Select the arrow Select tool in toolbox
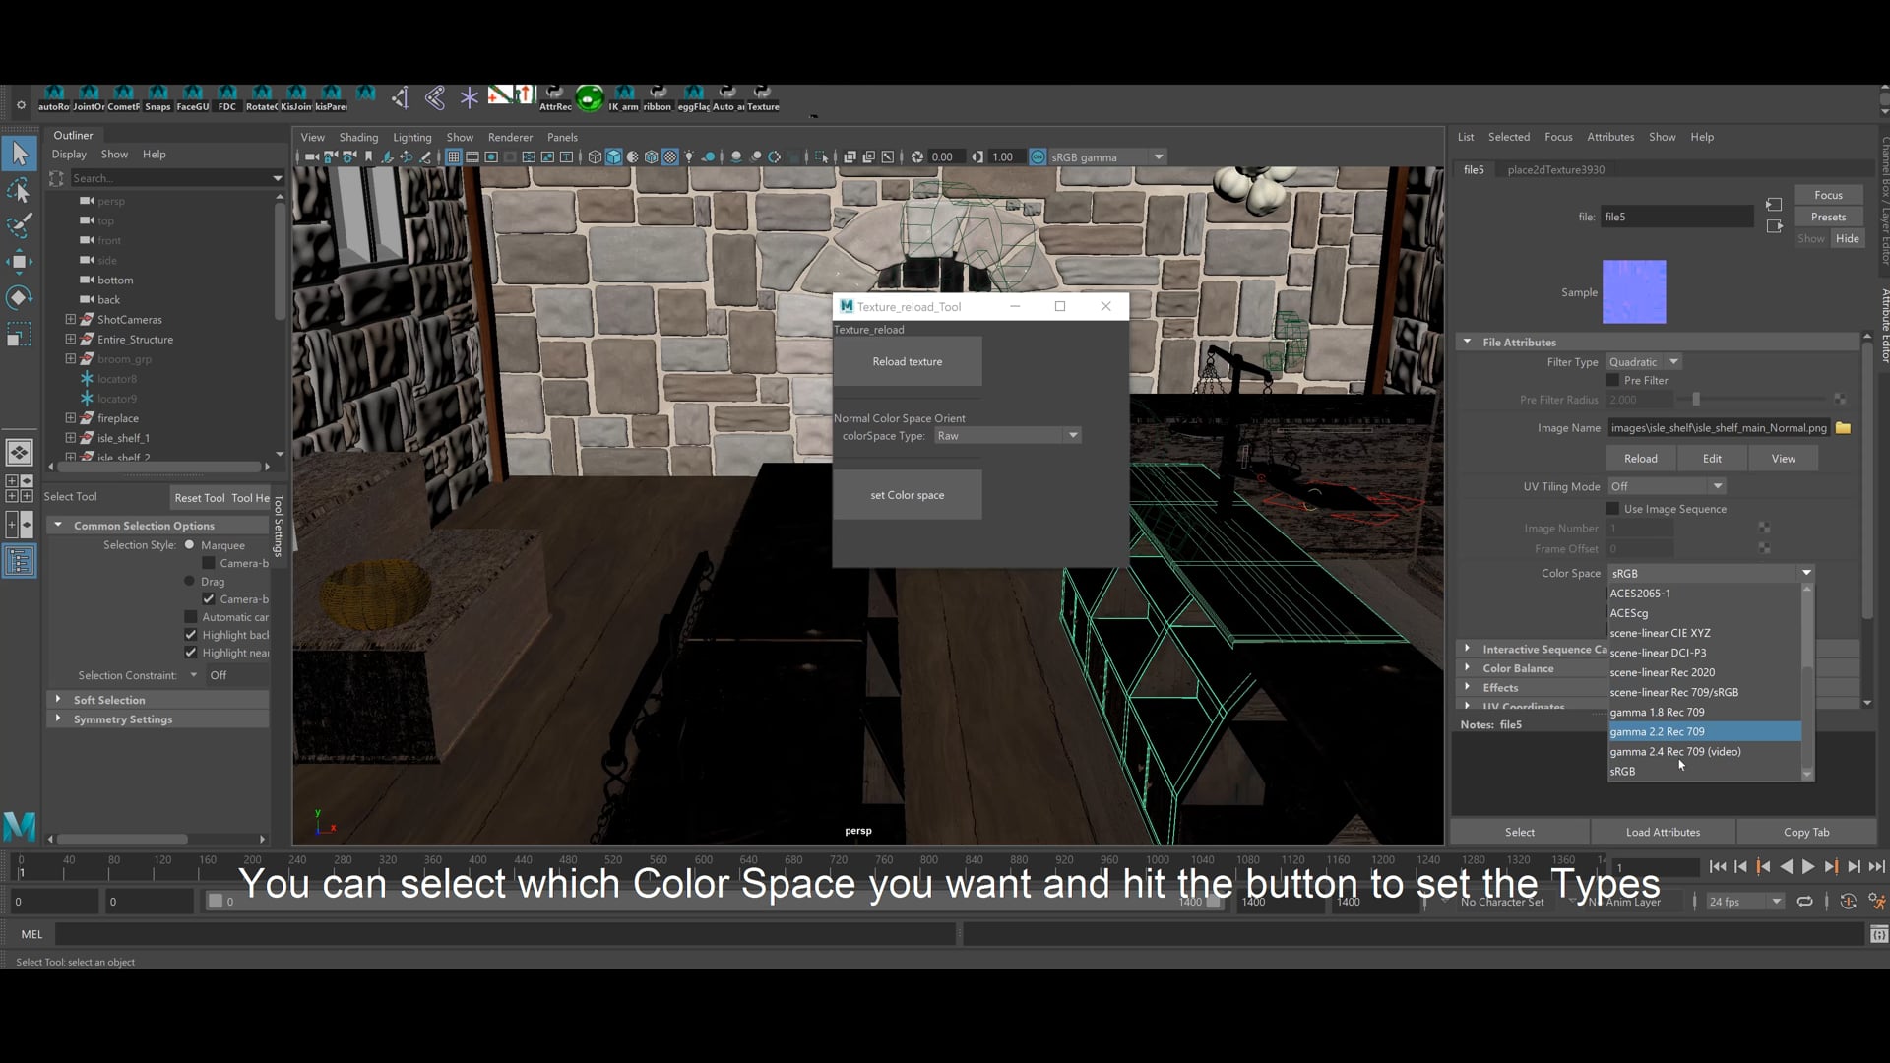1890x1063 pixels. pyautogui.click(x=20, y=153)
